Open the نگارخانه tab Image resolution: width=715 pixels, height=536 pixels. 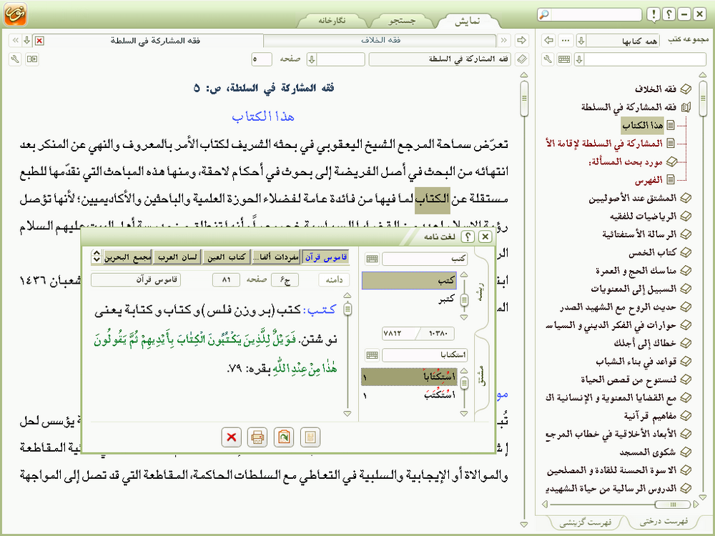click(332, 21)
